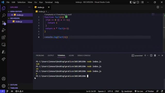The image size is (165, 93).
Task: Open the Help menu
Action: pos(57,2)
